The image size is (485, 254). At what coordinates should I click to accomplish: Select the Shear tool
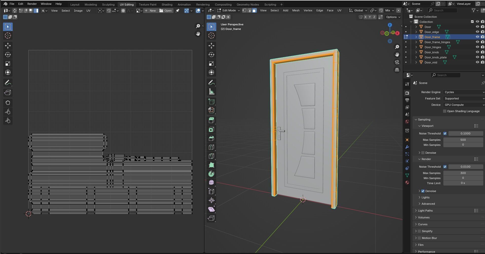pyautogui.click(x=211, y=209)
